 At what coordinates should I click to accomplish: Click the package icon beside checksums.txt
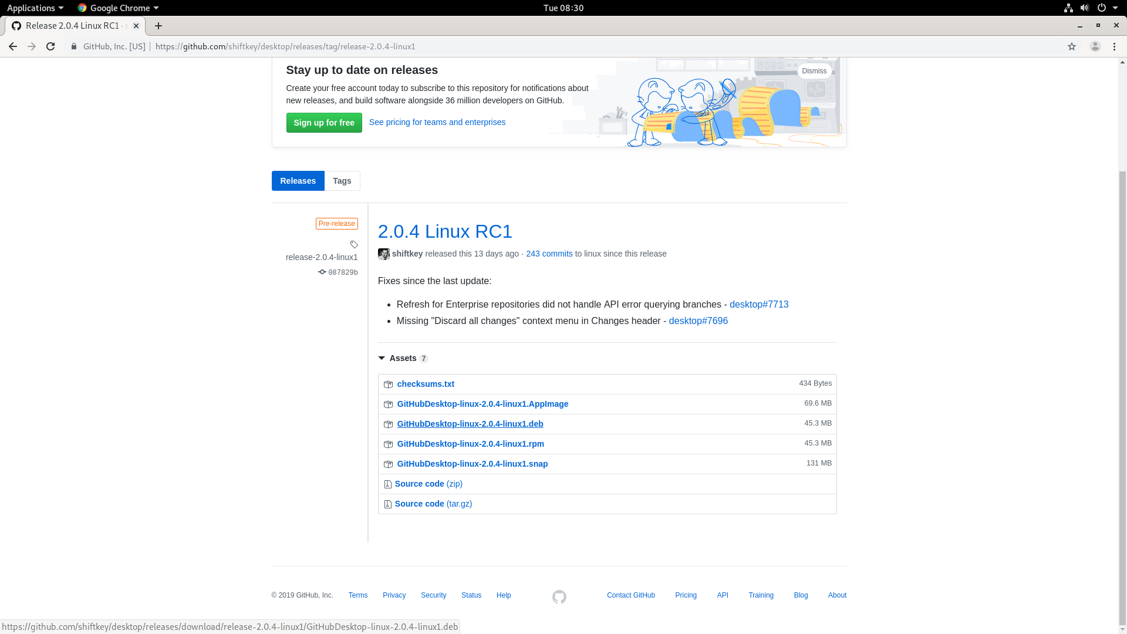pyautogui.click(x=388, y=385)
